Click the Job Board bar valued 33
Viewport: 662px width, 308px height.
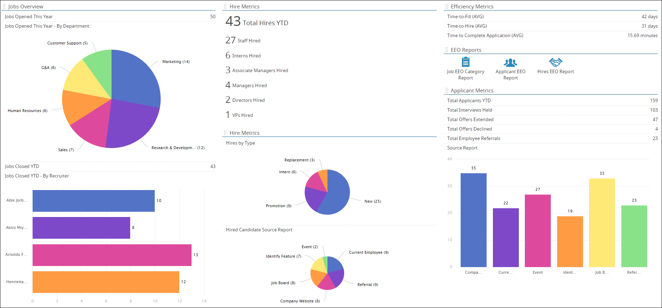(x=602, y=223)
